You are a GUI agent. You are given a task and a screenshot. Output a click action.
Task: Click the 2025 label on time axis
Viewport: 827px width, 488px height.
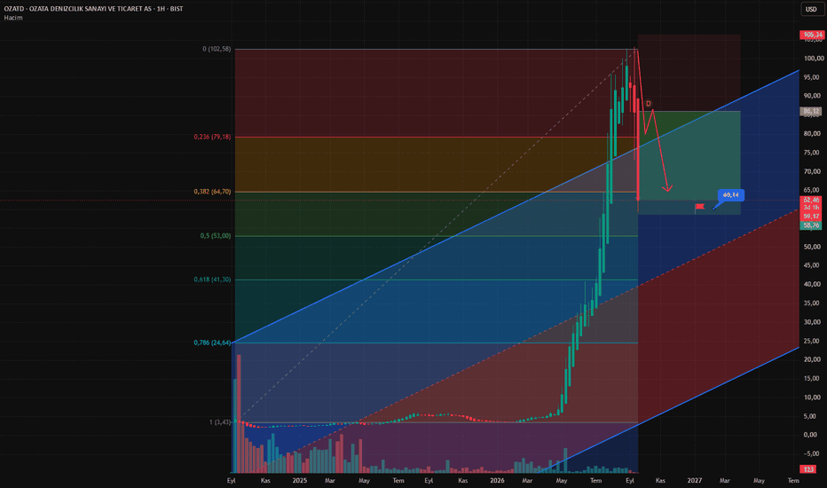point(300,481)
